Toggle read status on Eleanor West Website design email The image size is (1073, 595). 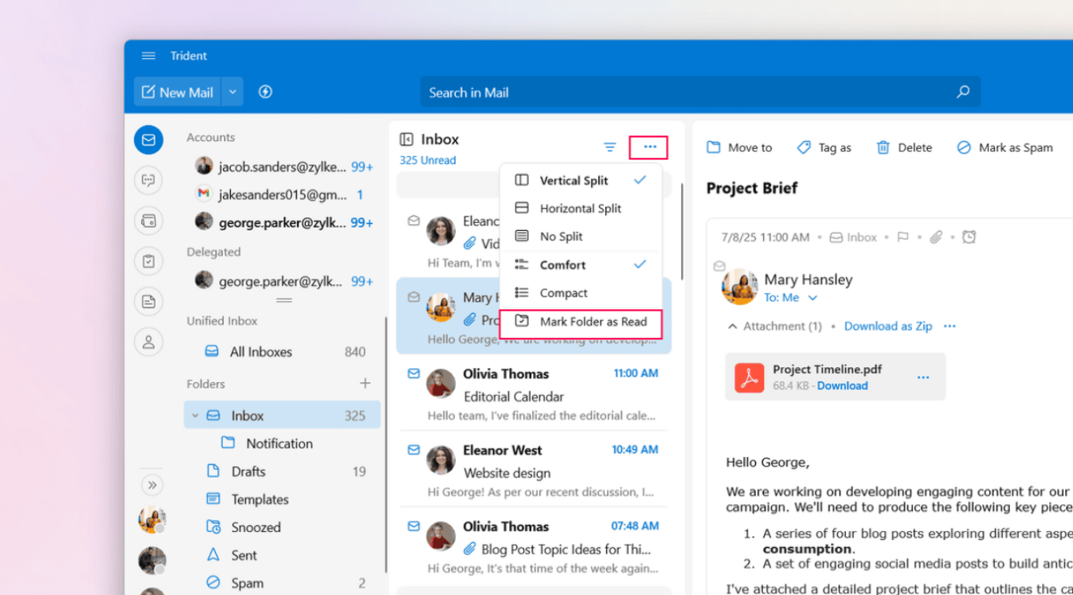413,449
